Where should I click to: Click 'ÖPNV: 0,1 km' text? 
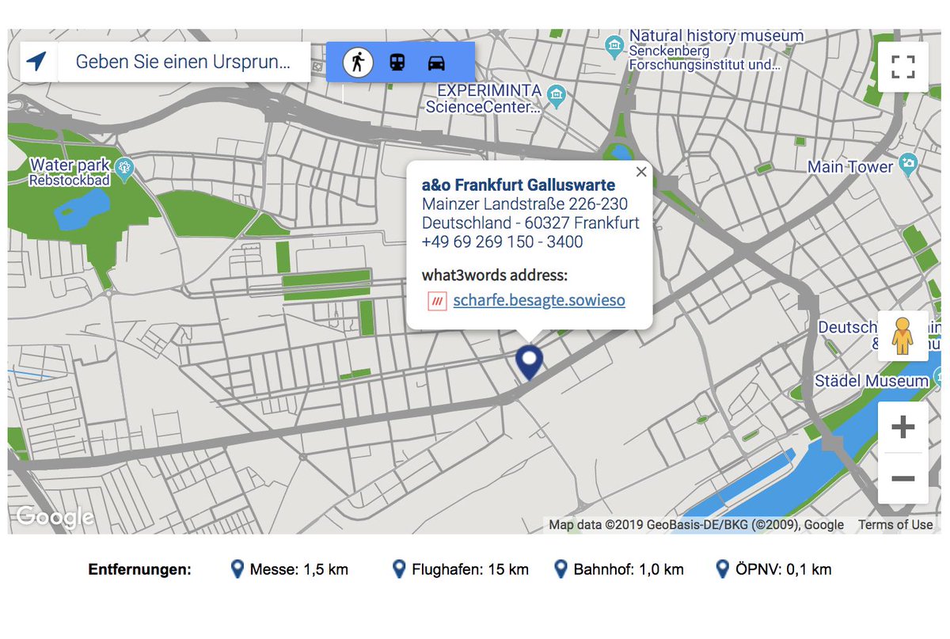[x=784, y=569]
